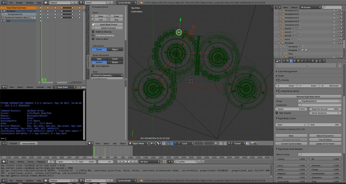Viewport: 346px width, 184px height.
Task: Expand the Audio panel
Action: 277,76
